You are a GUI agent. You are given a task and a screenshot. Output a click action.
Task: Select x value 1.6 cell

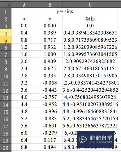[24, 54]
